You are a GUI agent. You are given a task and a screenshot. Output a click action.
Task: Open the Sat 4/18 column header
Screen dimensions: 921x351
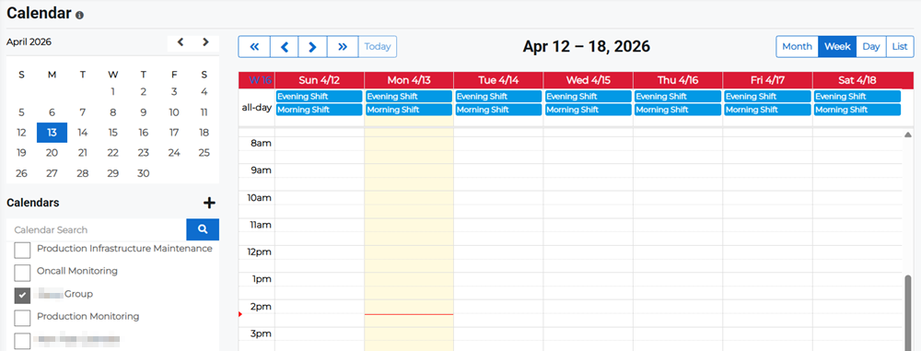[857, 80]
